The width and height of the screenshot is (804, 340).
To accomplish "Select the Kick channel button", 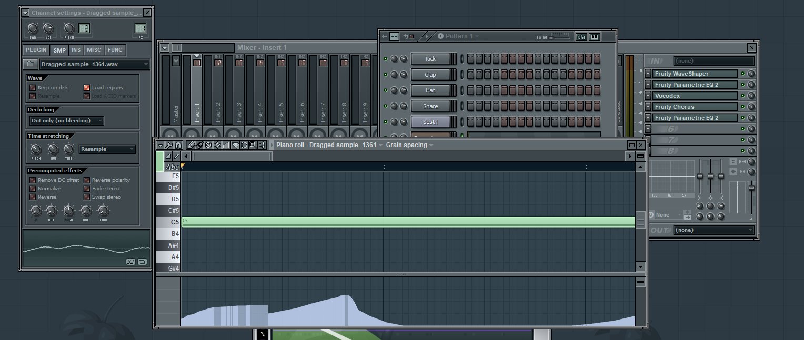I will pyautogui.click(x=431, y=59).
